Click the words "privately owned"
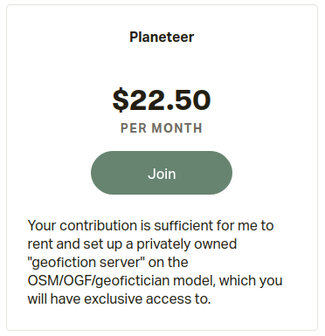 coord(187,244)
